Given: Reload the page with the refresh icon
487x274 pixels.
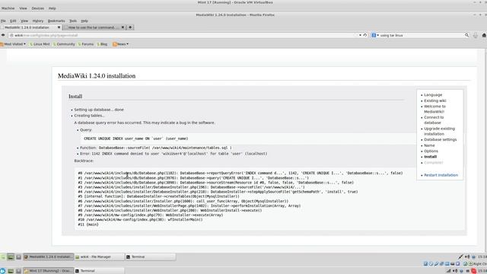Looking at the screenshot, I should click(365, 36).
